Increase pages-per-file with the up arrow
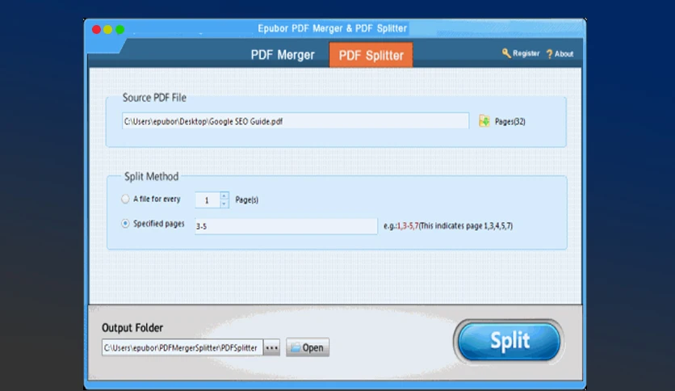The image size is (675, 391). click(224, 196)
